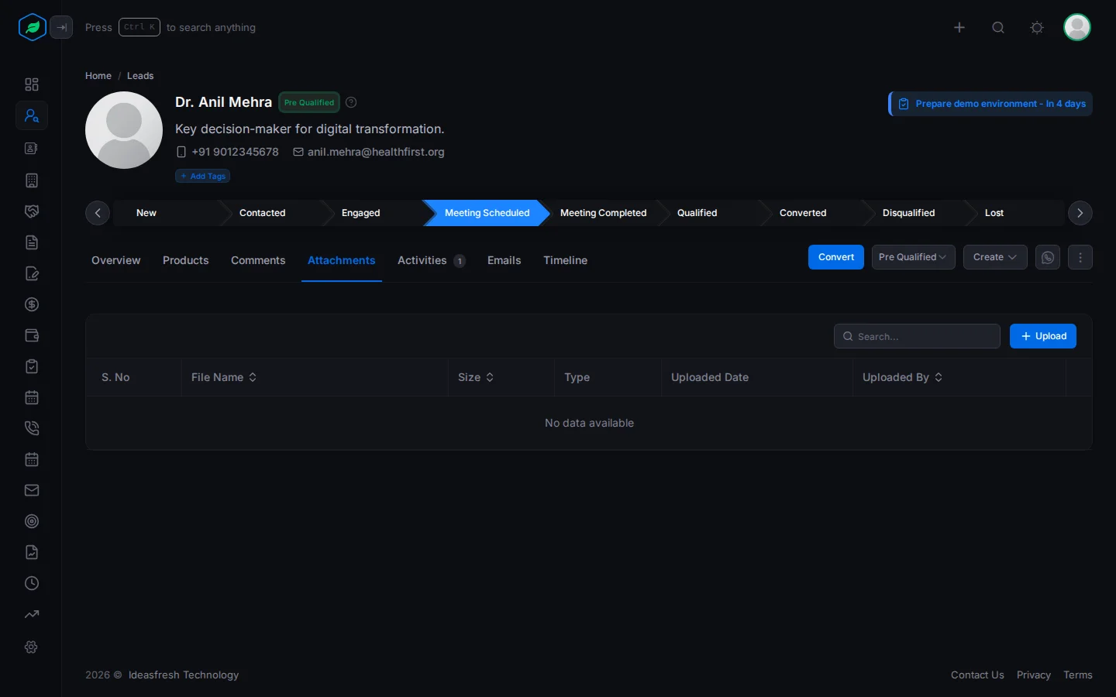This screenshot has height=697, width=1116.
Task: Open the Prepare demo environment reminder
Action: [990, 104]
